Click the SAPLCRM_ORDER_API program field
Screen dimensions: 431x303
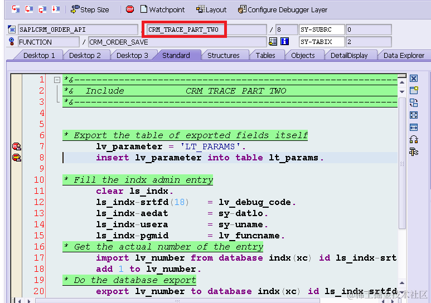coord(78,30)
